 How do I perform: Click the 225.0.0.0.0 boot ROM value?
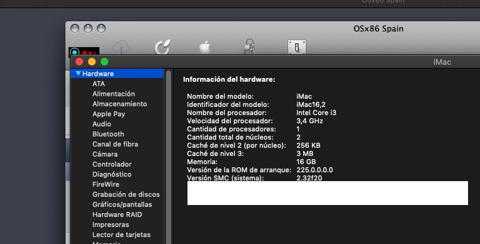[x=315, y=170]
